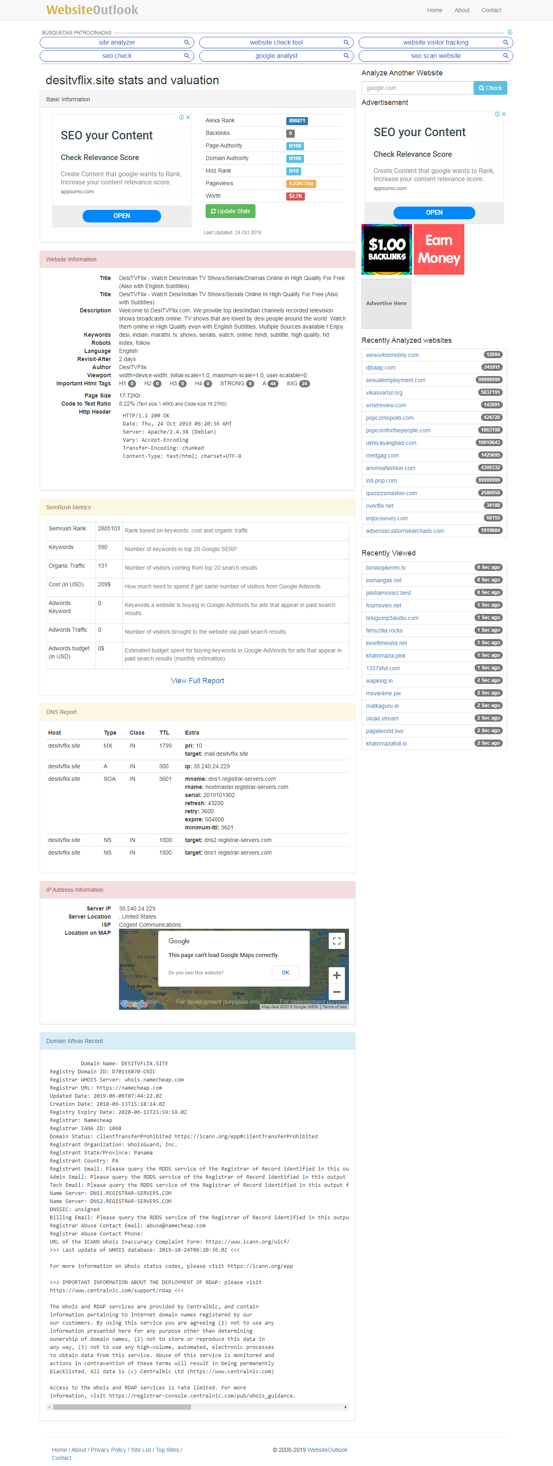
Task: Click the Google logo on the map
Action: click(x=135, y=1004)
